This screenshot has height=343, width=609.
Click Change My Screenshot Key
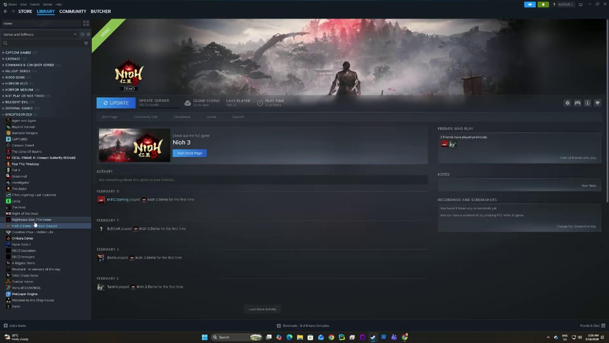(x=576, y=226)
